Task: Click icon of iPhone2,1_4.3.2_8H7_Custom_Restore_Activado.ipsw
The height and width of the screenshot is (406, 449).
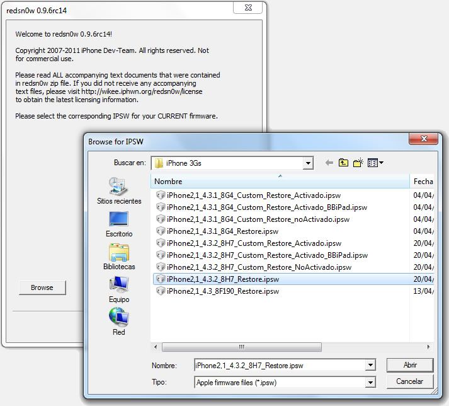Action: (x=161, y=243)
